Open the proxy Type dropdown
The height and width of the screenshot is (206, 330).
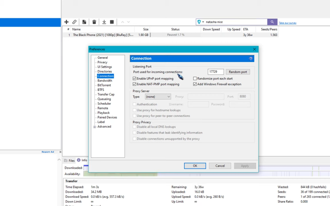point(158,96)
